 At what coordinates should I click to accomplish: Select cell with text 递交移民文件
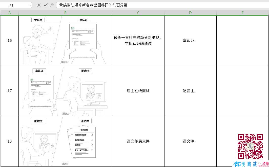click(138, 141)
